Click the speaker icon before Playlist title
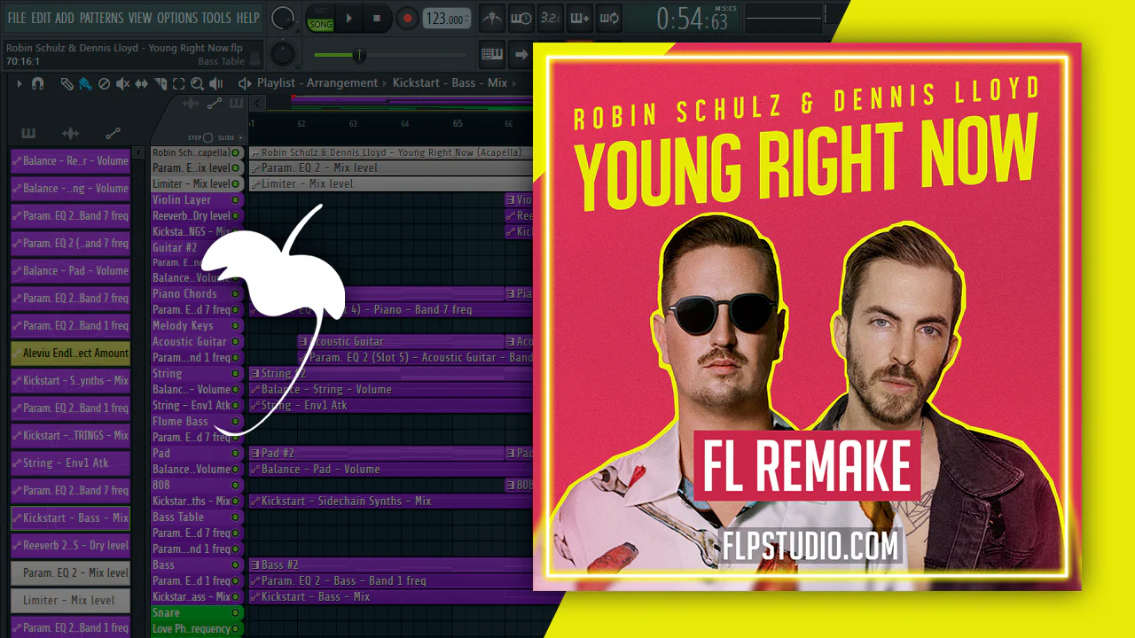 (245, 83)
